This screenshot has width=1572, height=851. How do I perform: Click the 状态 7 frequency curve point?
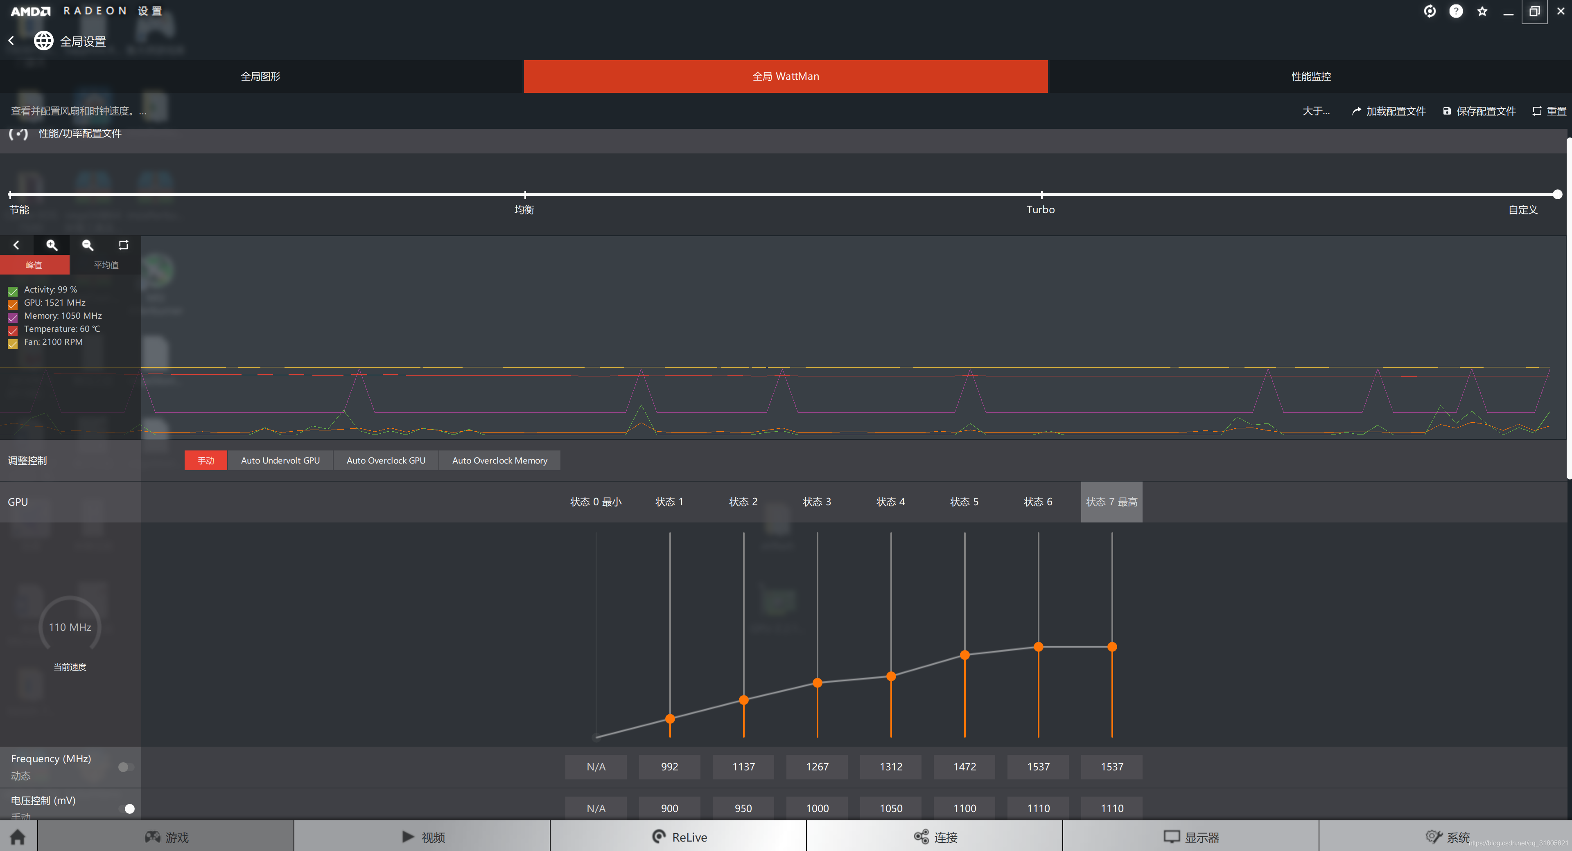click(x=1112, y=647)
